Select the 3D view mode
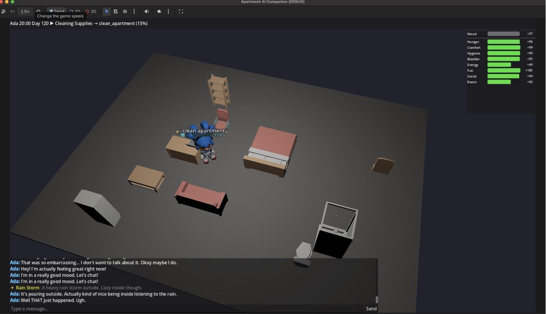Viewport: 546px width, 314px height. pos(91,12)
